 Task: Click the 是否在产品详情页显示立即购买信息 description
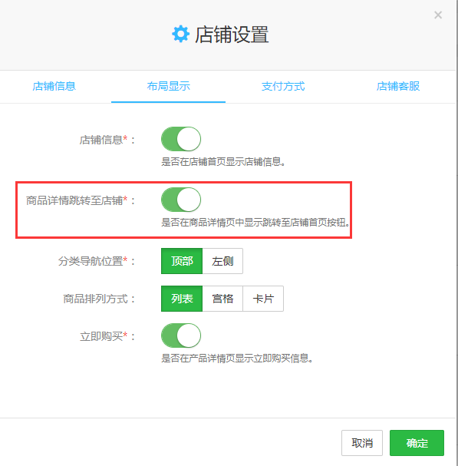pos(237,359)
